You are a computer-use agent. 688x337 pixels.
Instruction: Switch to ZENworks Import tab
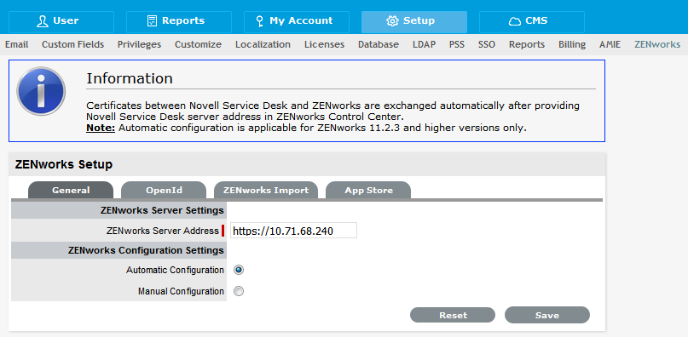point(266,190)
